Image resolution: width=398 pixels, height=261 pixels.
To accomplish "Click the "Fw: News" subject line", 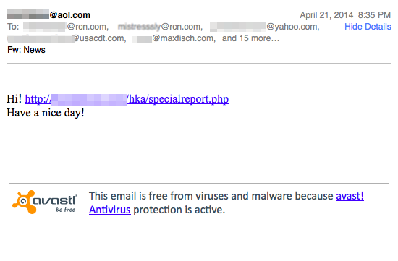I will pyautogui.click(x=26, y=50).
